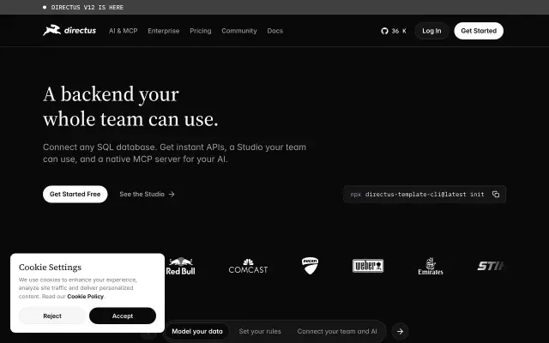This screenshot has height=343, width=549.
Task: Click the npx directus-template-cli command text
Action: coord(417,195)
